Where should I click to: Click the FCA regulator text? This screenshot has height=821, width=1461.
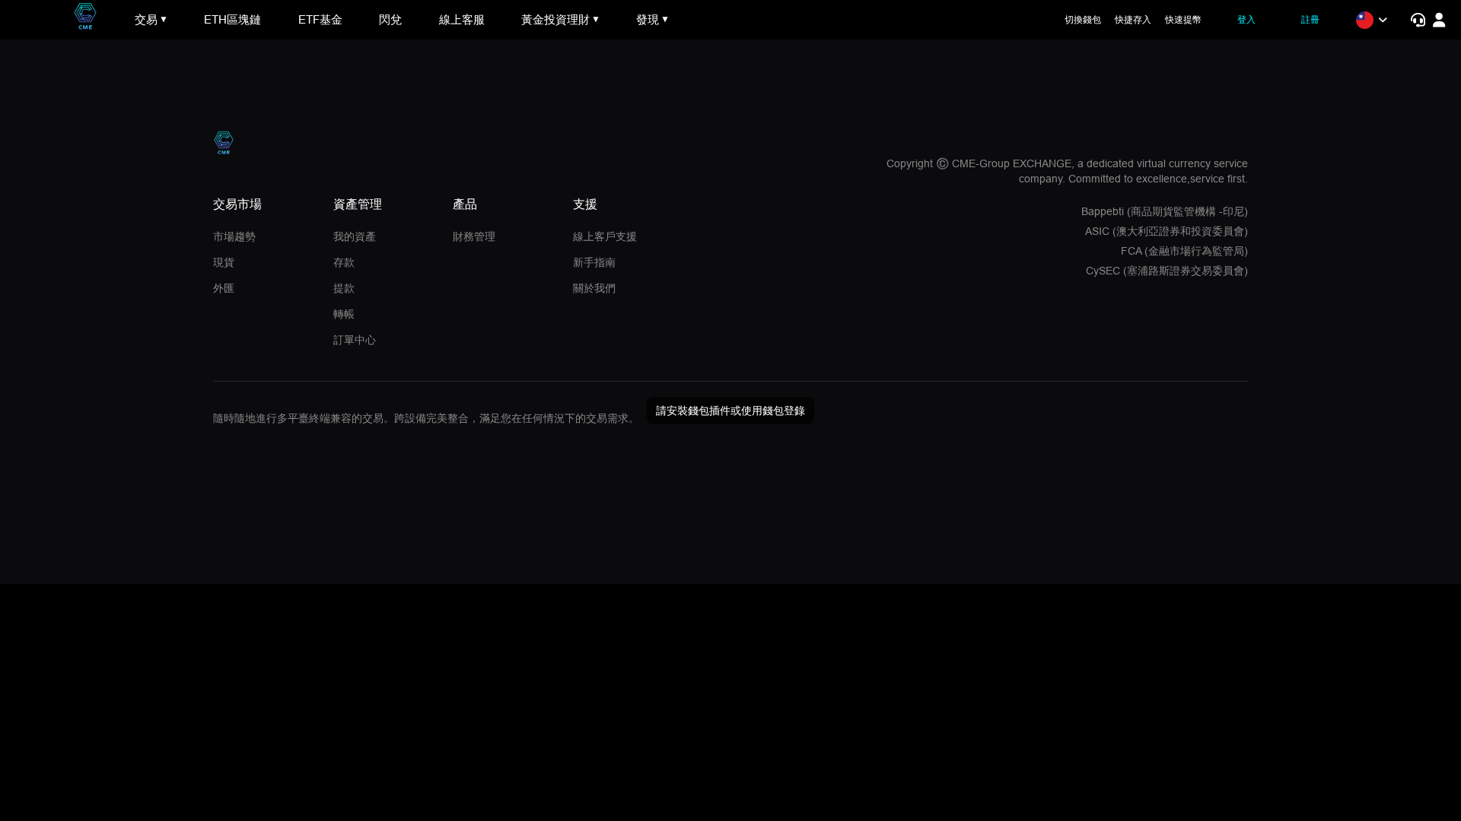[x=1184, y=252]
